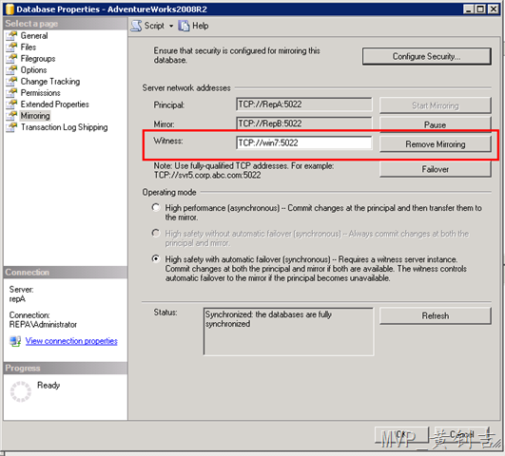The height and width of the screenshot is (456, 505).
Task: Click the Transaction Log Shipping page icon
Action: click(11, 126)
